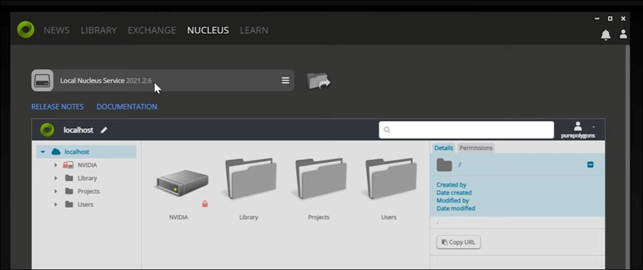Maximize the Omniverse Launcher window
This screenshot has height=270, width=643.
[610, 18]
